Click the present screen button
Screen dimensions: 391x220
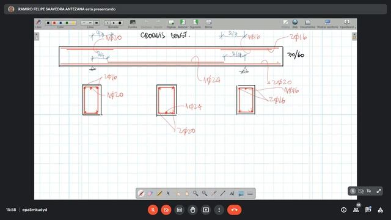coord(206,210)
